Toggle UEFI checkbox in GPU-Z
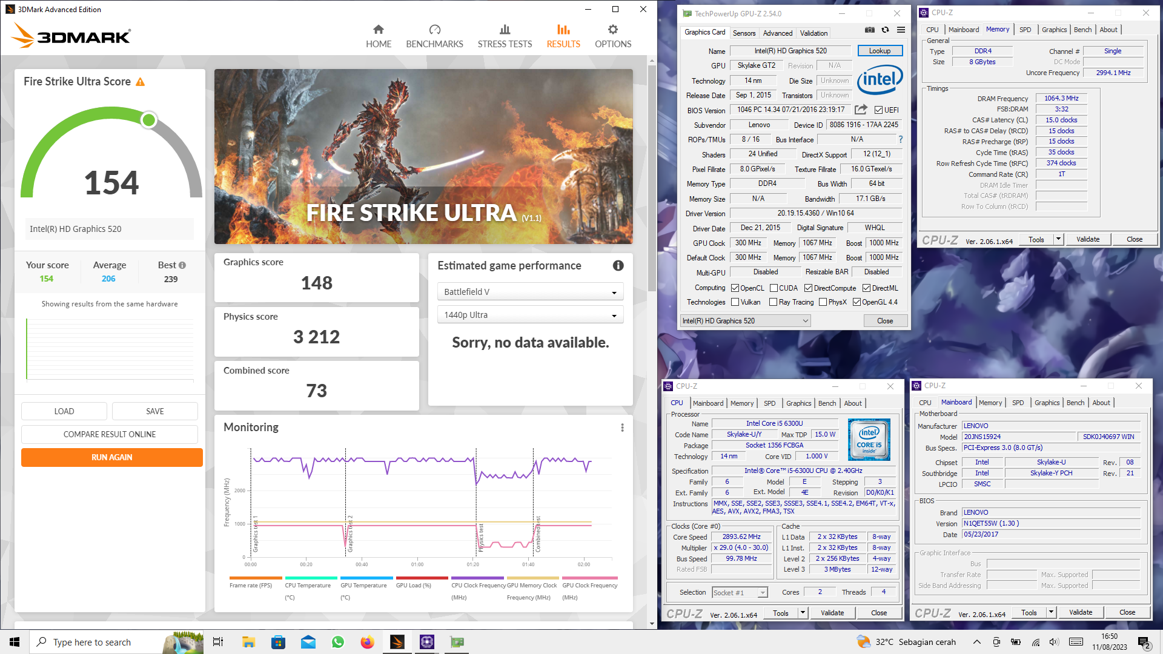The width and height of the screenshot is (1163, 654). [x=878, y=110]
